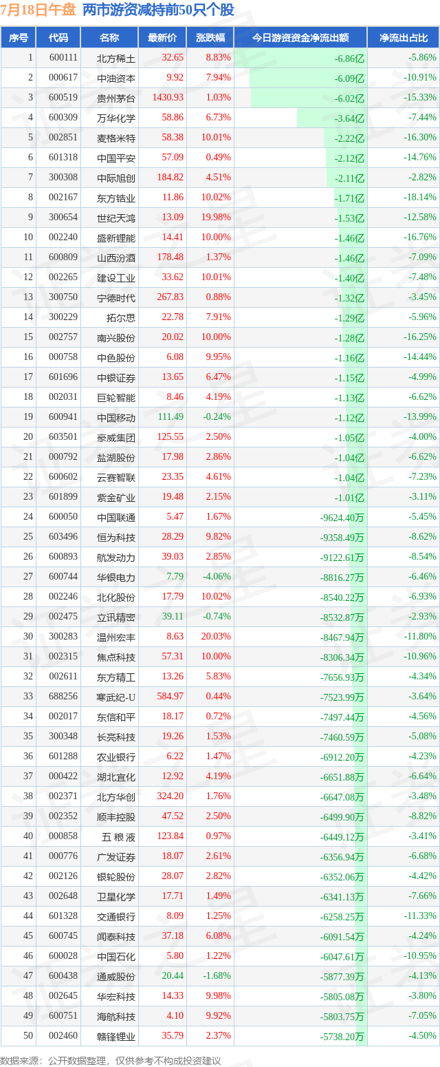Click stock name 东方锆业
Viewport: 440px width, 1067px height.
(116, 198)
